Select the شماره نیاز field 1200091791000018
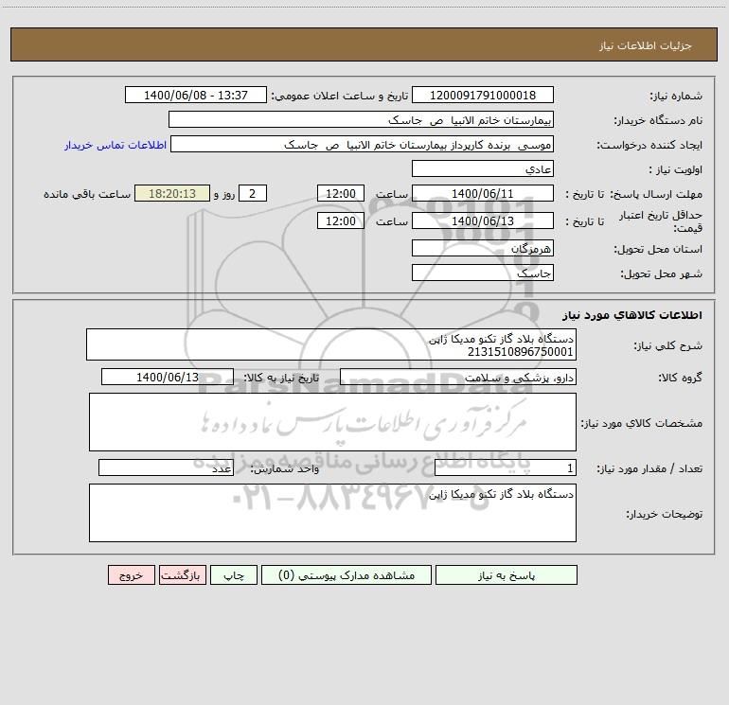The width and height of the screenshot is (729, 705). [x=483, y=95]
